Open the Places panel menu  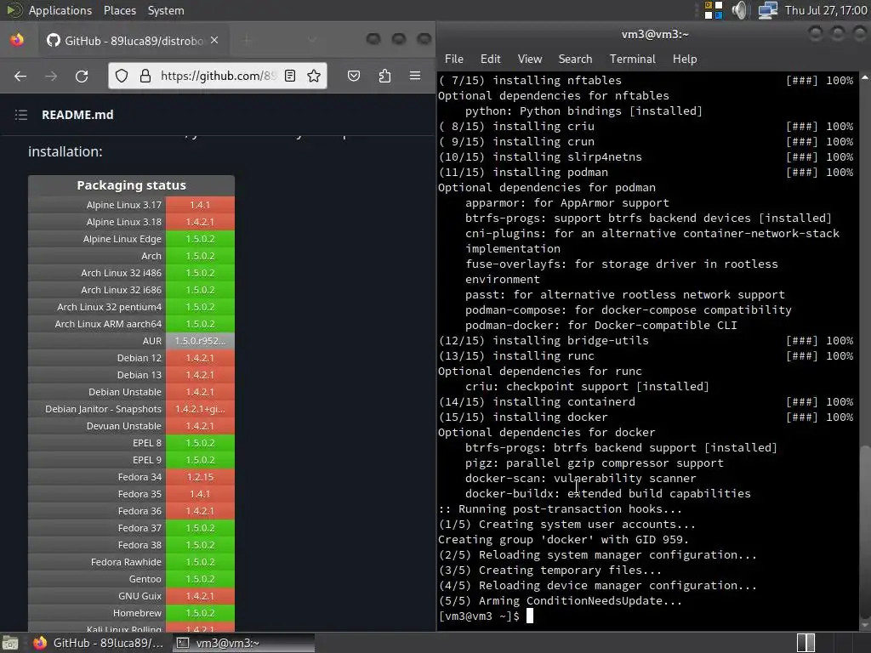click(120, 10)
